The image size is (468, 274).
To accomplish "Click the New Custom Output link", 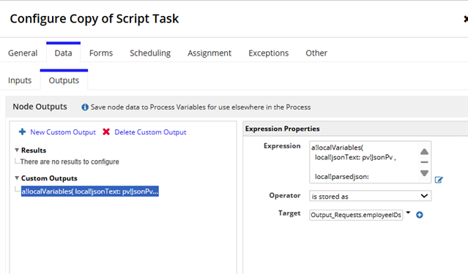I will [63, 132].
